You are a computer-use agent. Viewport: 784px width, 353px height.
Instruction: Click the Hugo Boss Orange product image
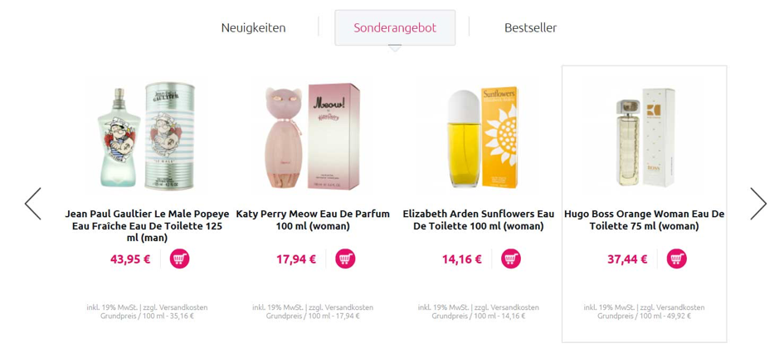[644, 136]
